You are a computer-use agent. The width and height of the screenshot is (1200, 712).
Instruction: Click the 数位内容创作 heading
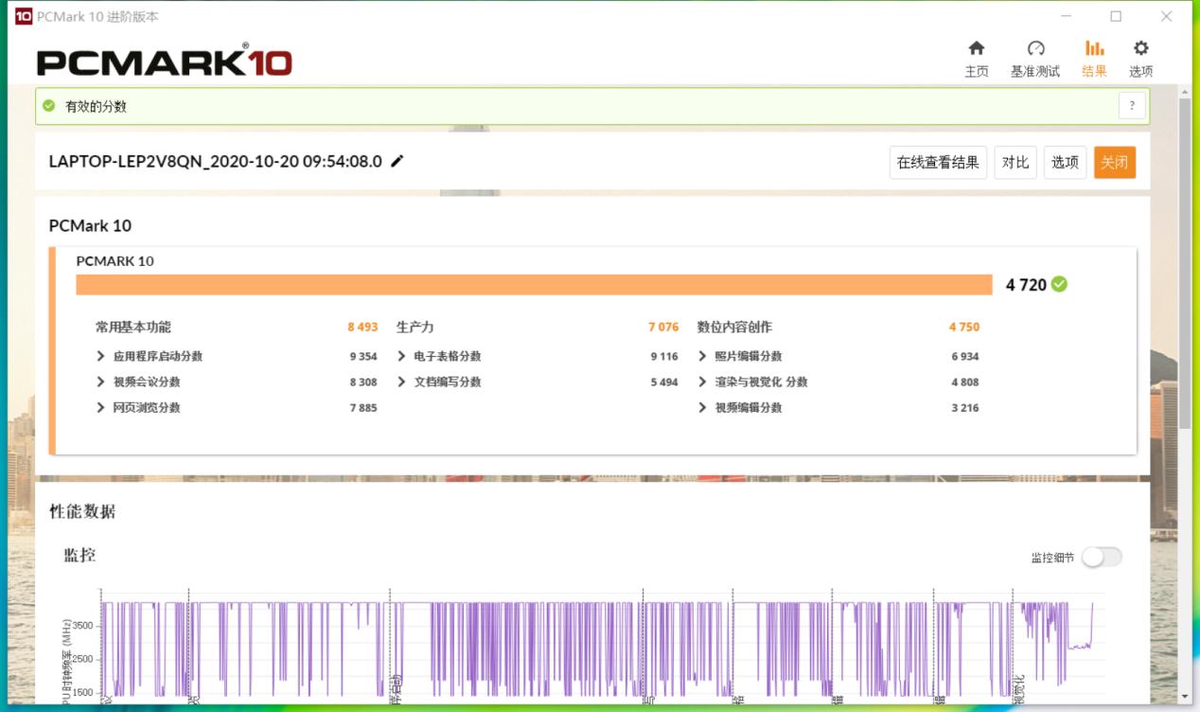[734, 327]
